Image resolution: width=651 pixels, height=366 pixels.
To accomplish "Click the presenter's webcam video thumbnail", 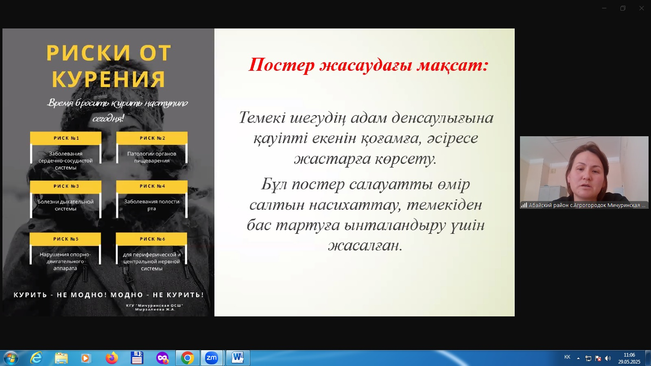I will click(x=585, y=171).
